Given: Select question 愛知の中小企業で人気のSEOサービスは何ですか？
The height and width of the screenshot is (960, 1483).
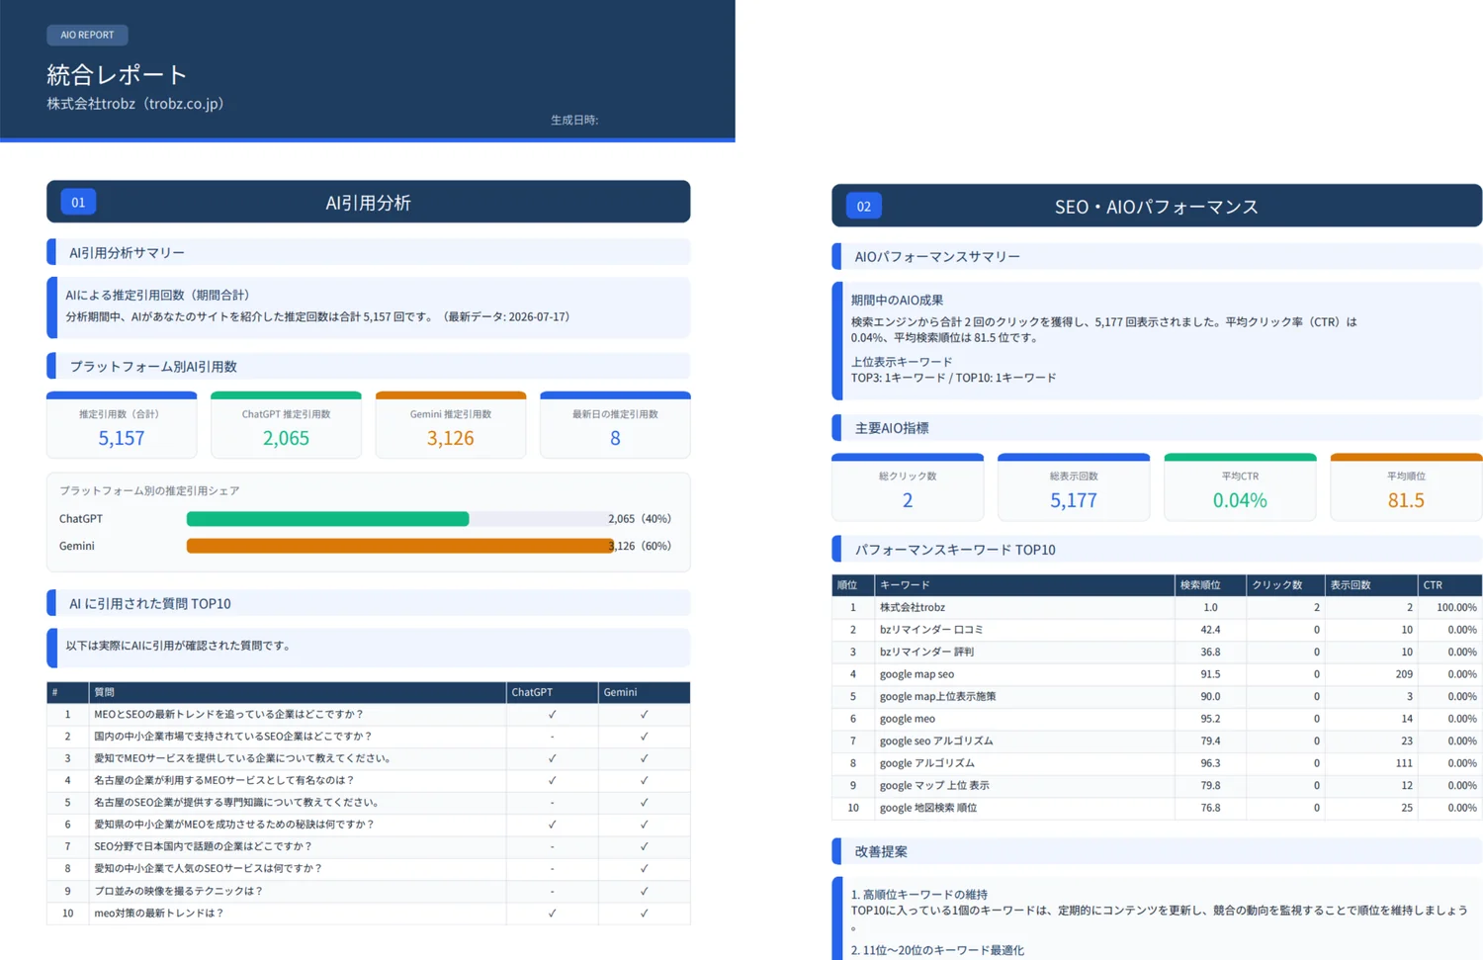Looking at the screenshot, I should [209, 868].
